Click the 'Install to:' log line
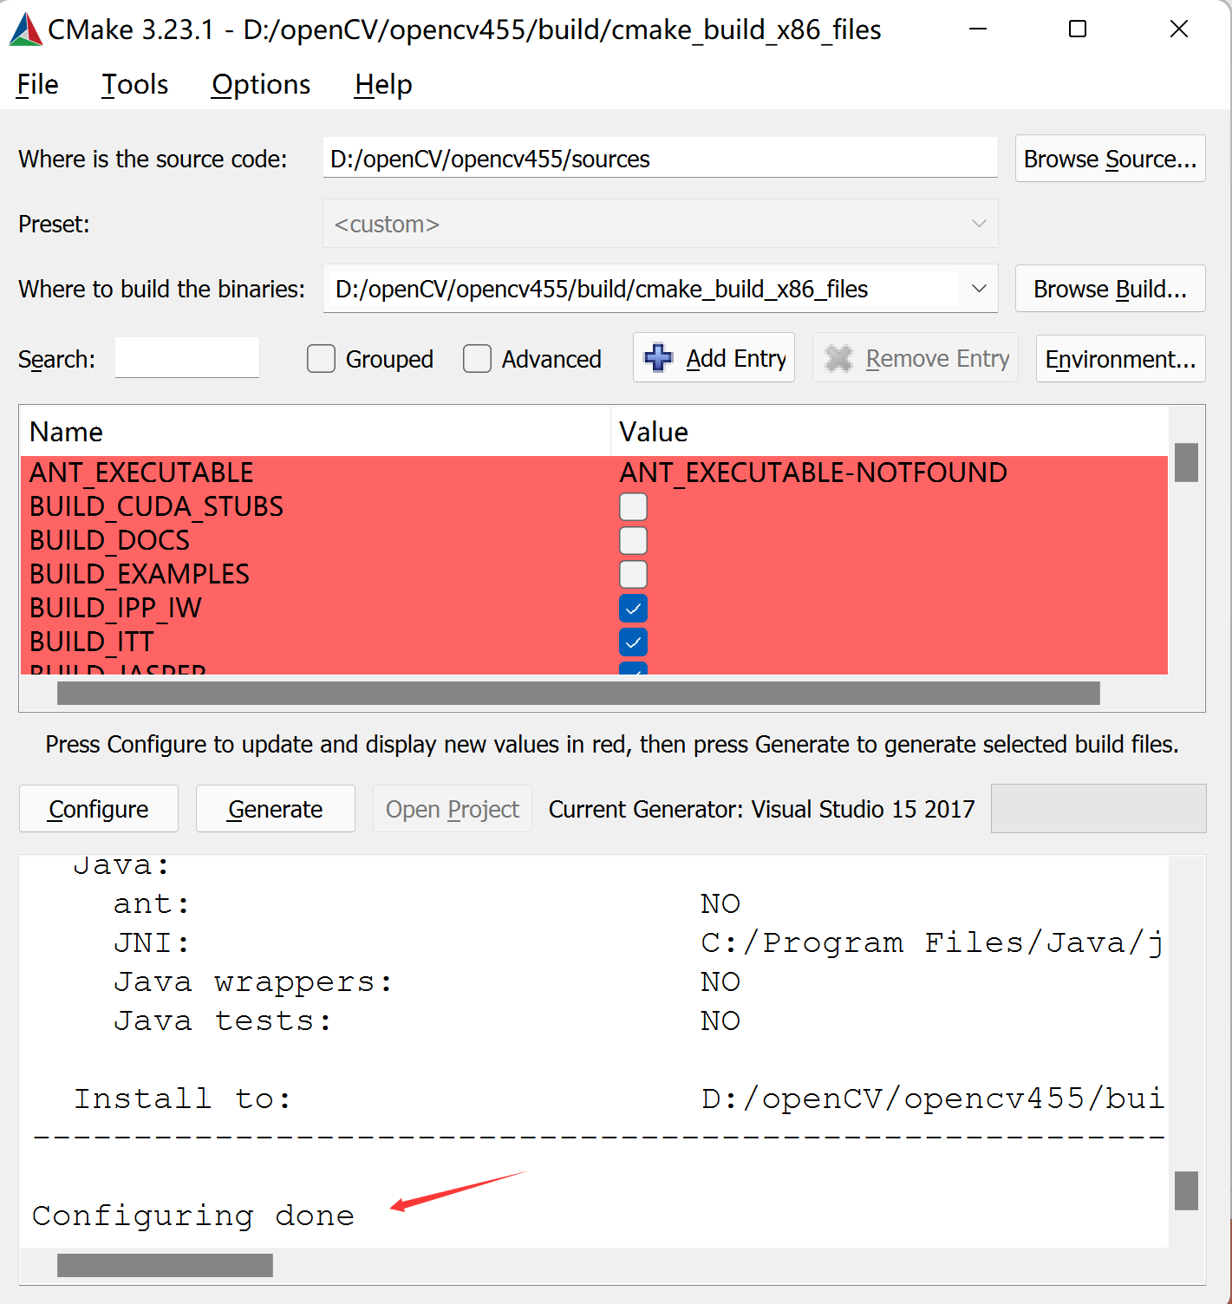The image size is (1232, 1304). coord(183,1099)
